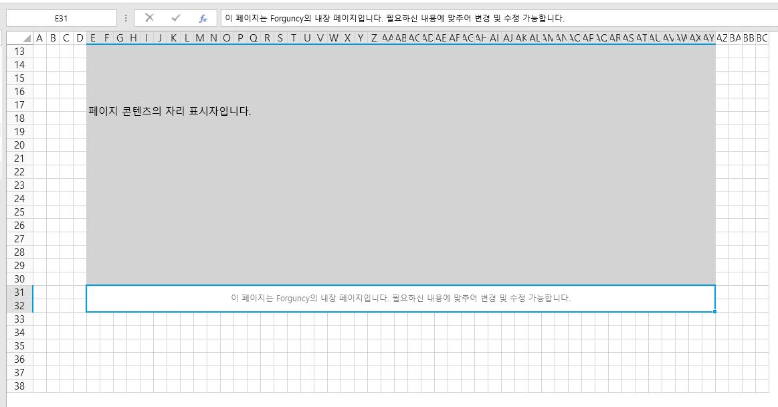Viewport: 778px width, 407px height.
Task: Select column E header
Action: pos(93,38)
